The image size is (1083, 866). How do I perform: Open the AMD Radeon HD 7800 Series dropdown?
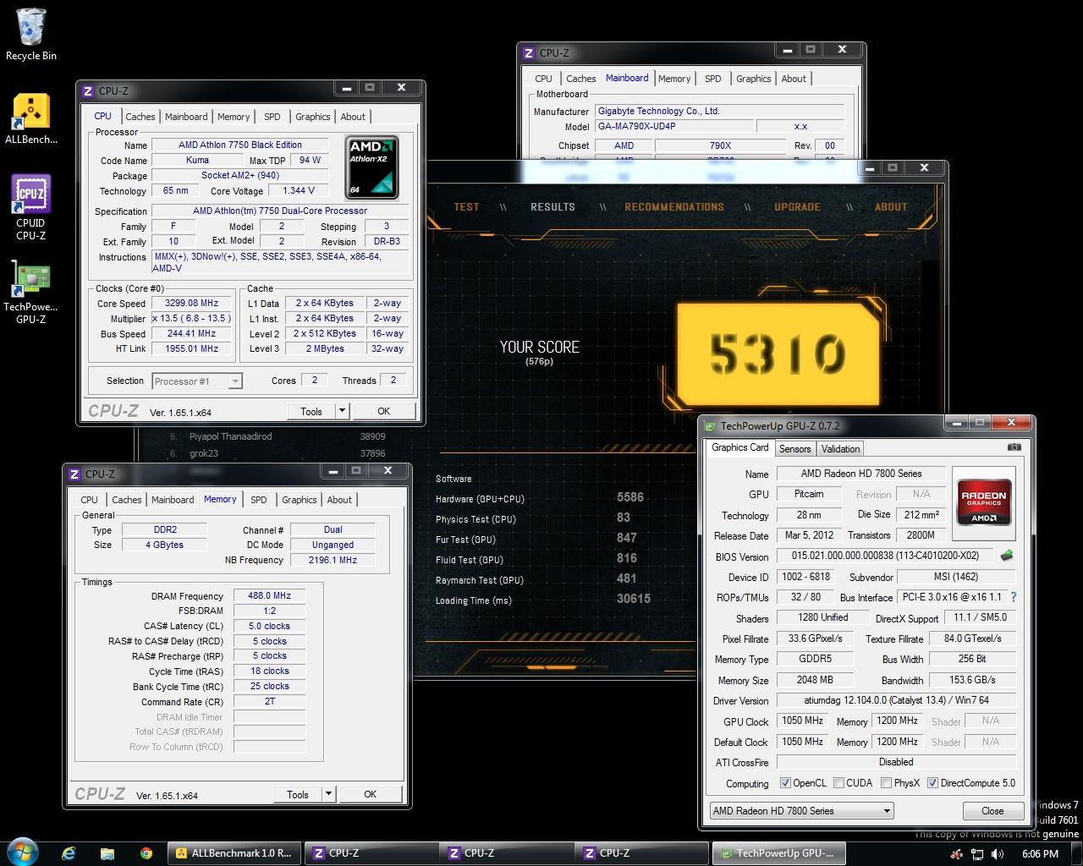point(801,810)
